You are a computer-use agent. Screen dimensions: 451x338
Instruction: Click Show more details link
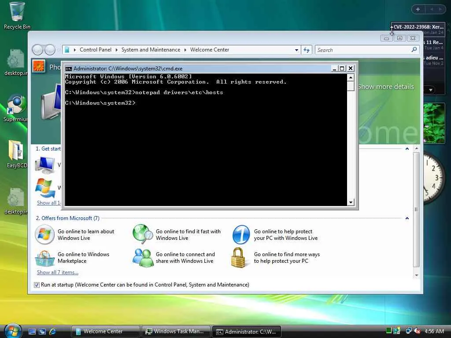[x=386, y=87]
